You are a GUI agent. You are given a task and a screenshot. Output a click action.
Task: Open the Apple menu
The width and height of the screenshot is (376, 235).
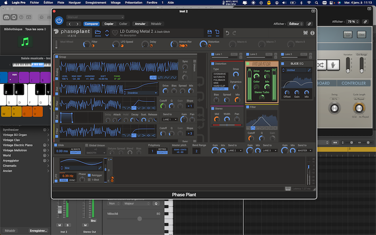click(6, 3)
